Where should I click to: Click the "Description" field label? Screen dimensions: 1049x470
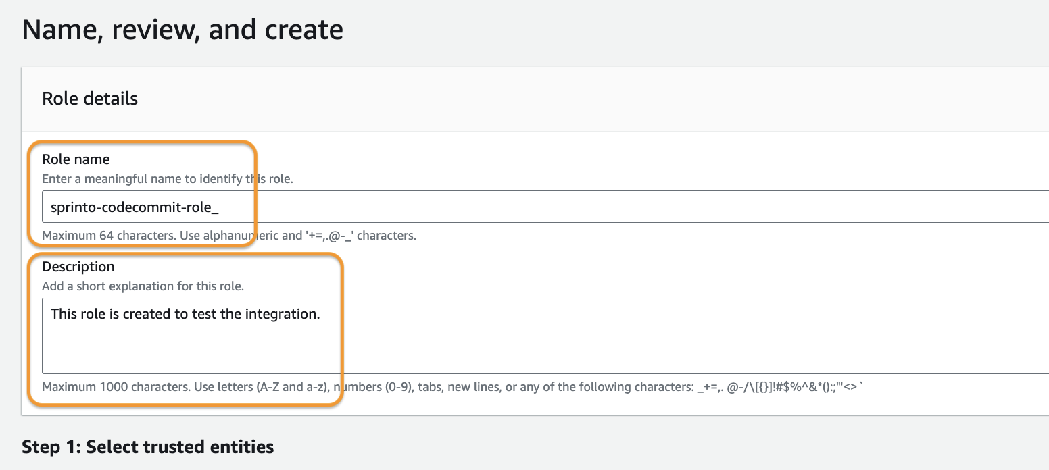point(78,267)
